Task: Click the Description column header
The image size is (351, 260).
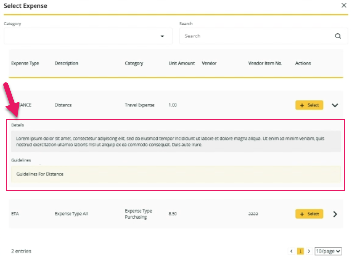Action: click(x=67, y=63)
